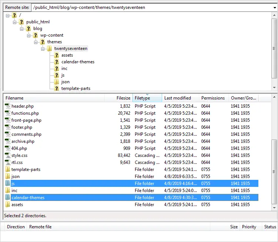This screenshot has height=242, width=278.
Task: Sort files by Permissions column
Action: pos(214,98)
